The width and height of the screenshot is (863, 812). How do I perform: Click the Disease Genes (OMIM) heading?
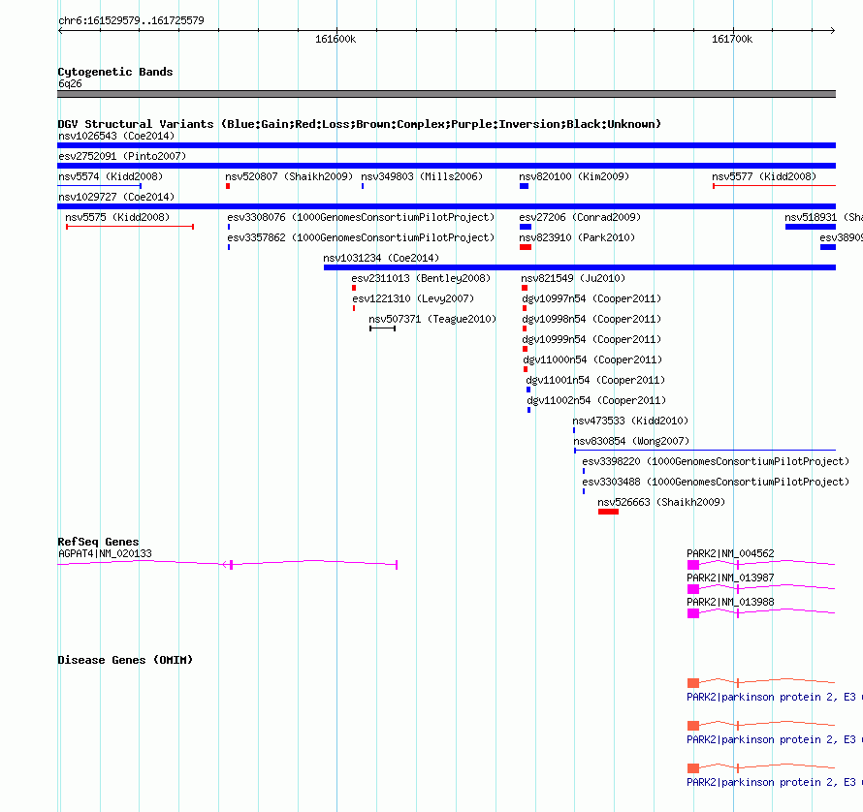[125, 660]
